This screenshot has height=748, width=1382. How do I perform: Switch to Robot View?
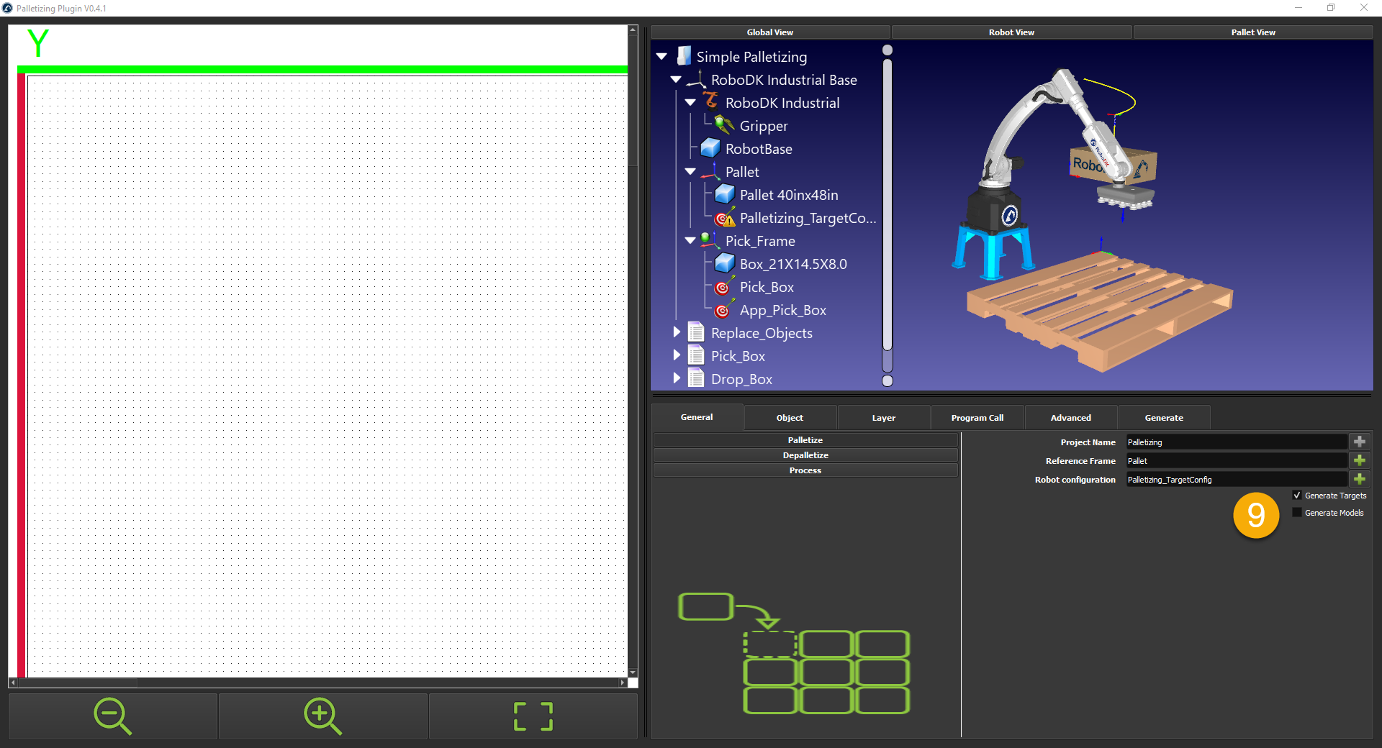tap(1011, 32)
